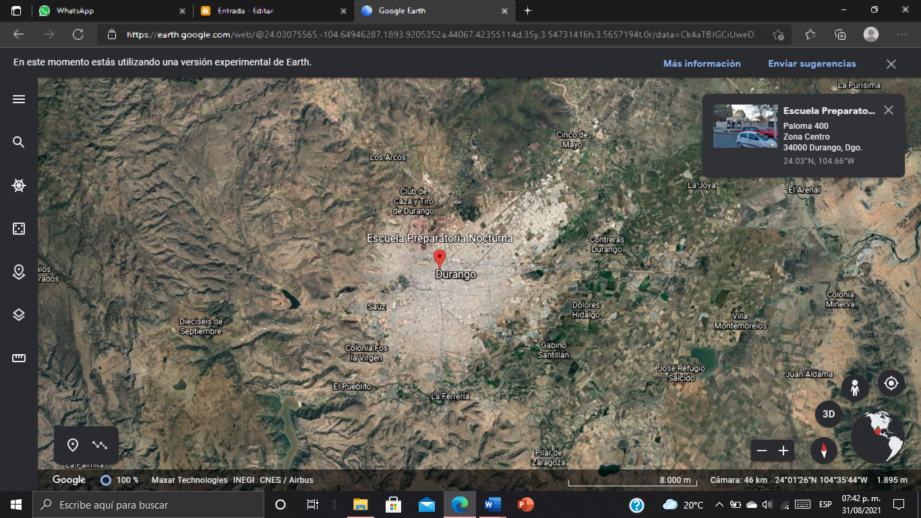
Task: Click 'Más información' link
Action: [702, 63]
